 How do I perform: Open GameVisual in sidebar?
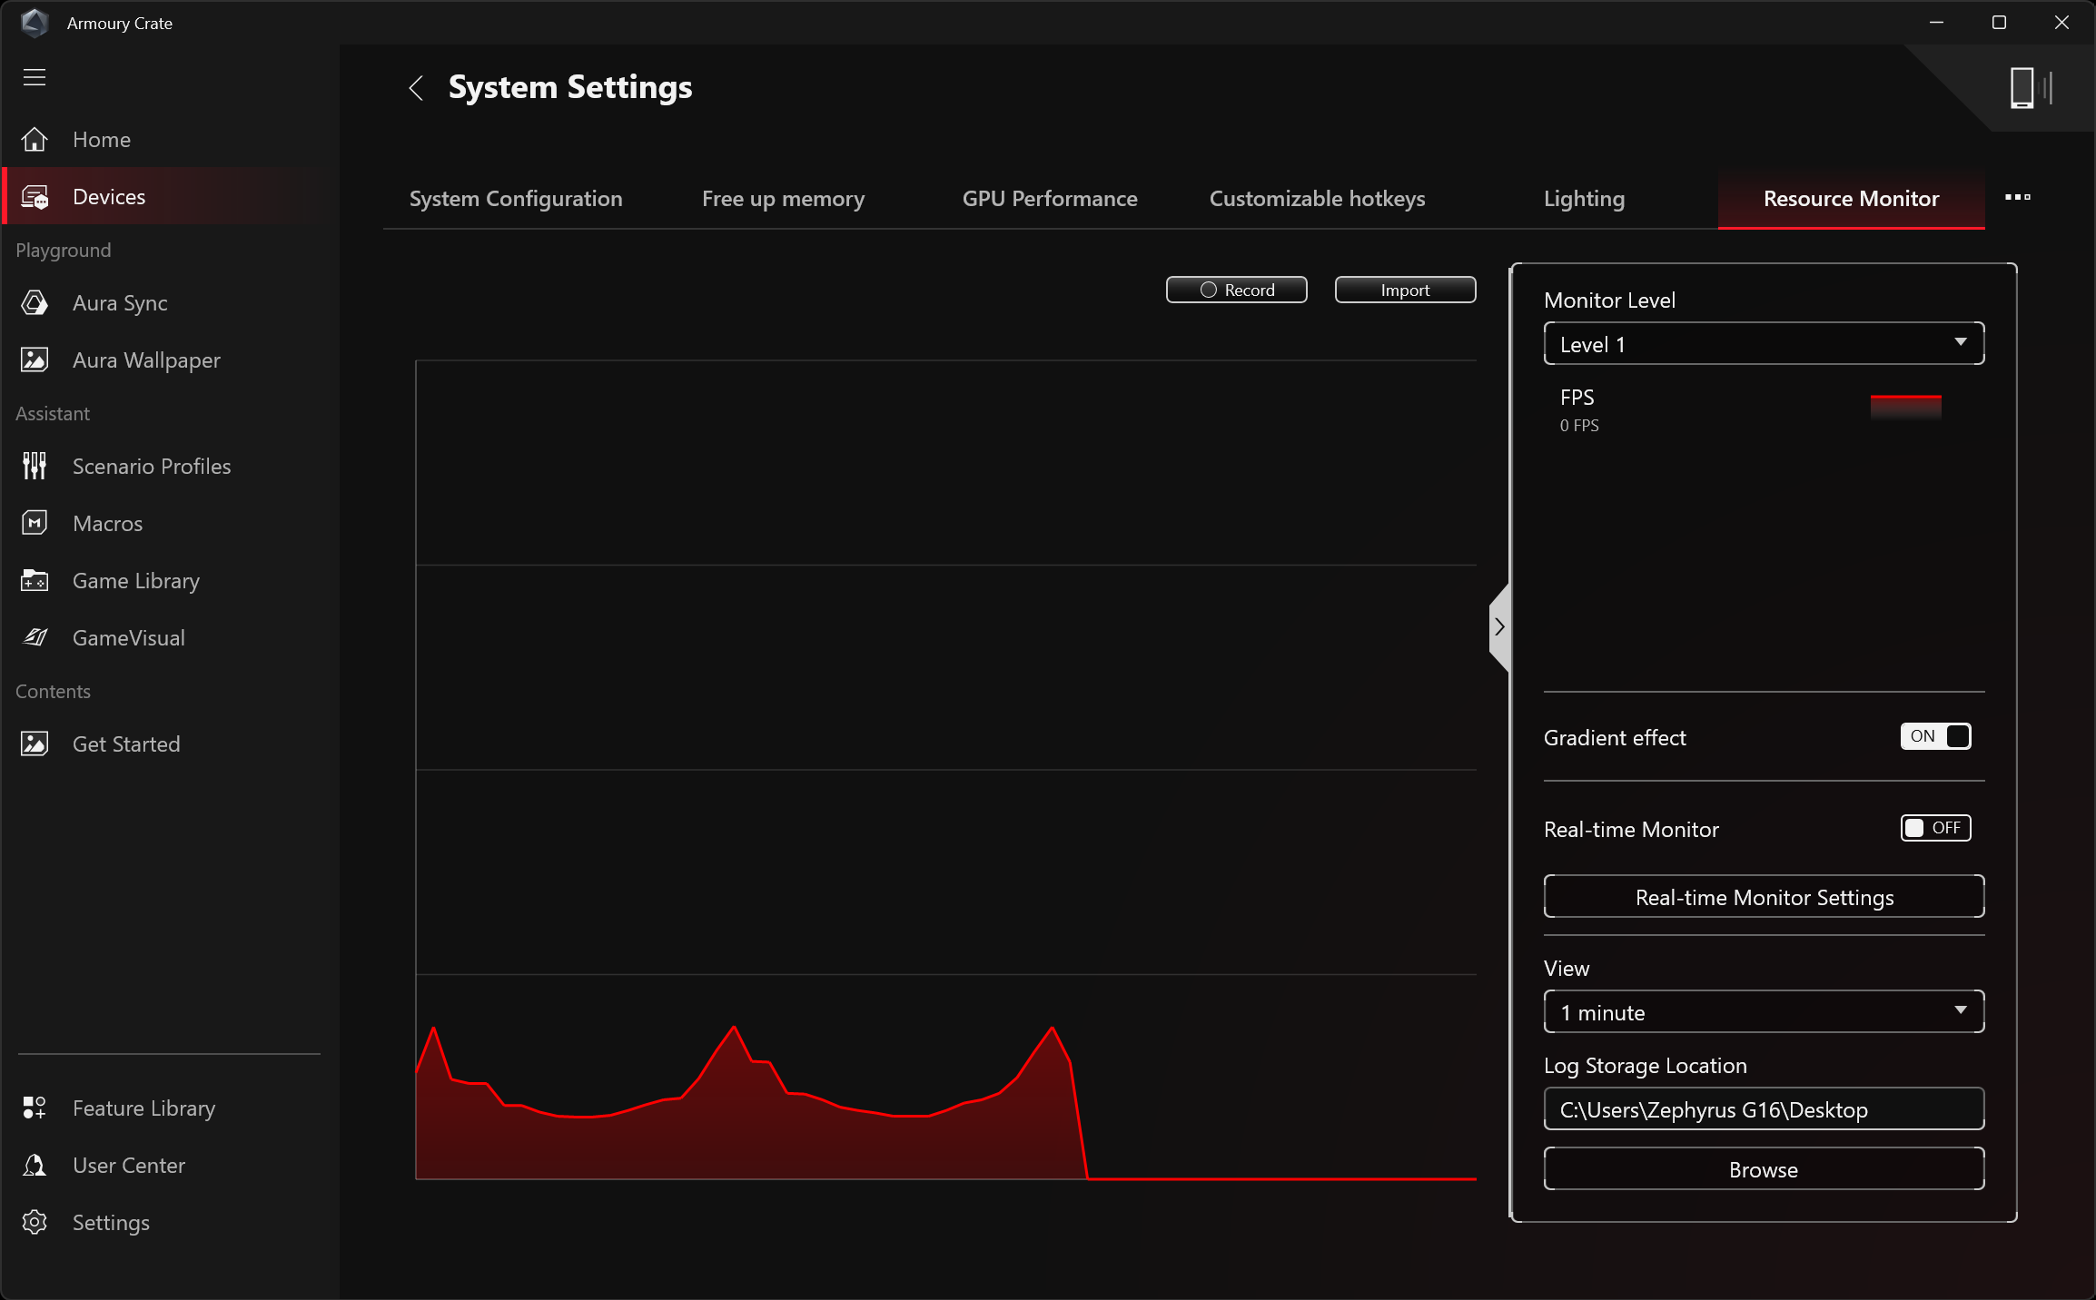tap(128, 637)
